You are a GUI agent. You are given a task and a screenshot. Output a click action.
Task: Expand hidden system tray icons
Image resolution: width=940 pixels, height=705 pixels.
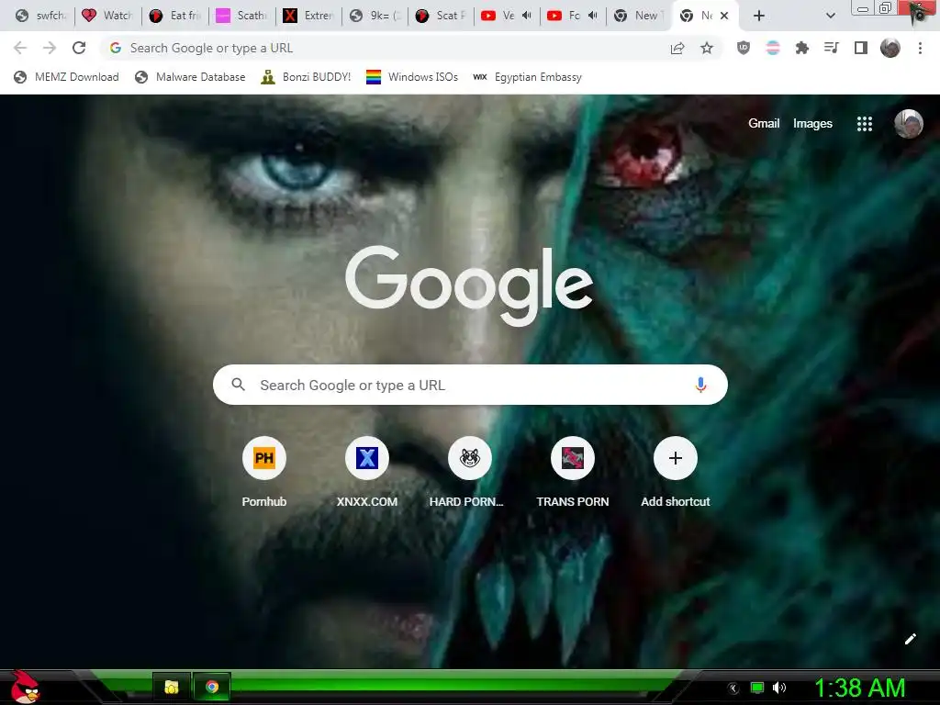pos(733,688)
